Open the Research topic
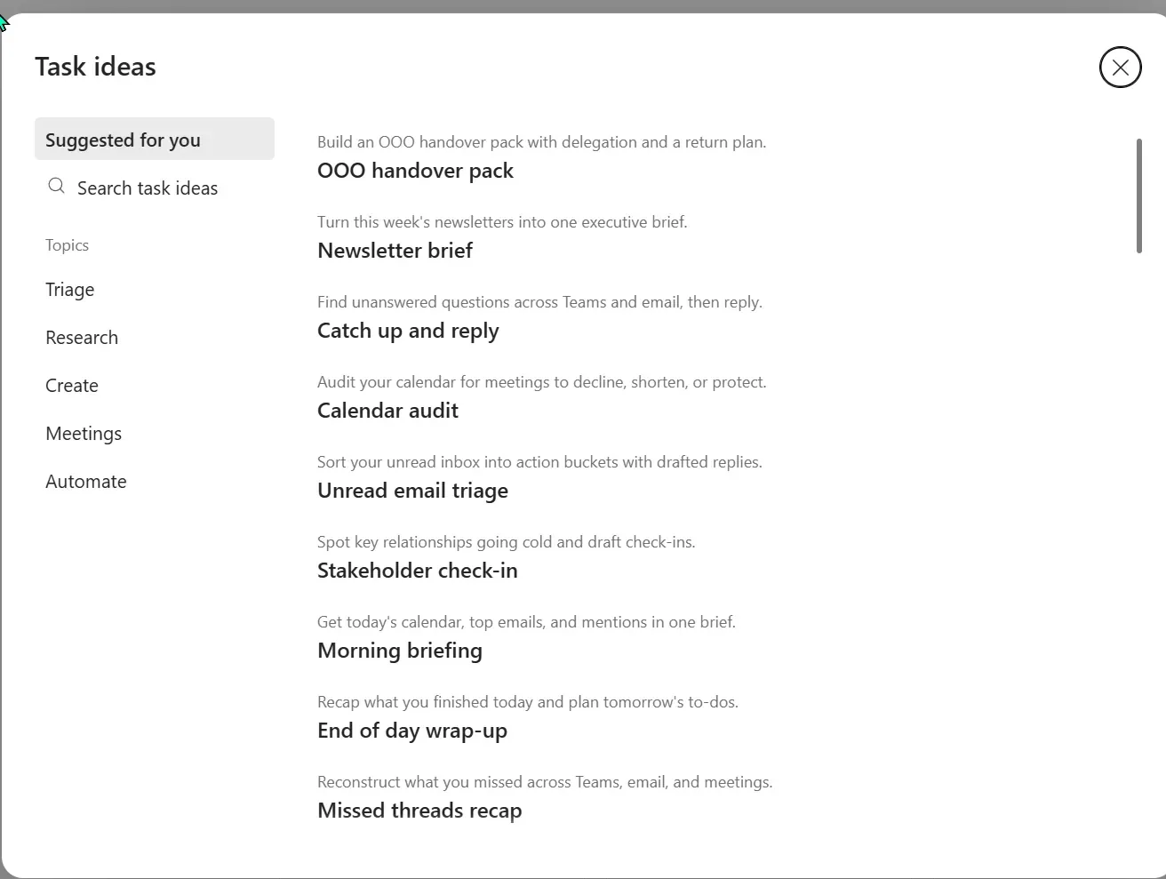The height and width of the screenshot is (879, 1166). click(82, 338)
